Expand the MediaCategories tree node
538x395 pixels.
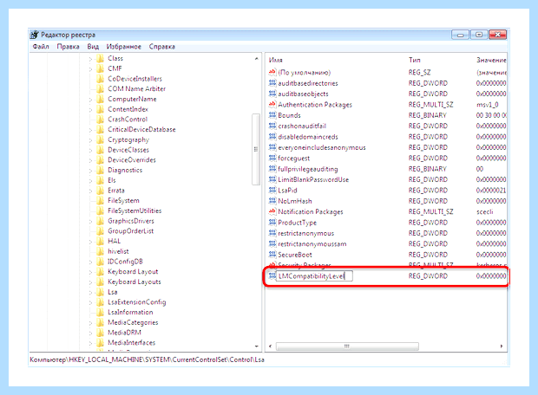tap(90, 323)
